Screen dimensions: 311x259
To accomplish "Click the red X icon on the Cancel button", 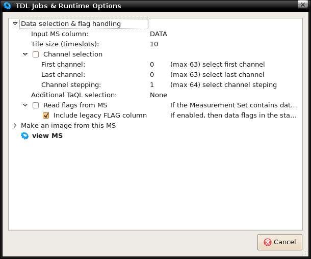I will pos(268,242).
